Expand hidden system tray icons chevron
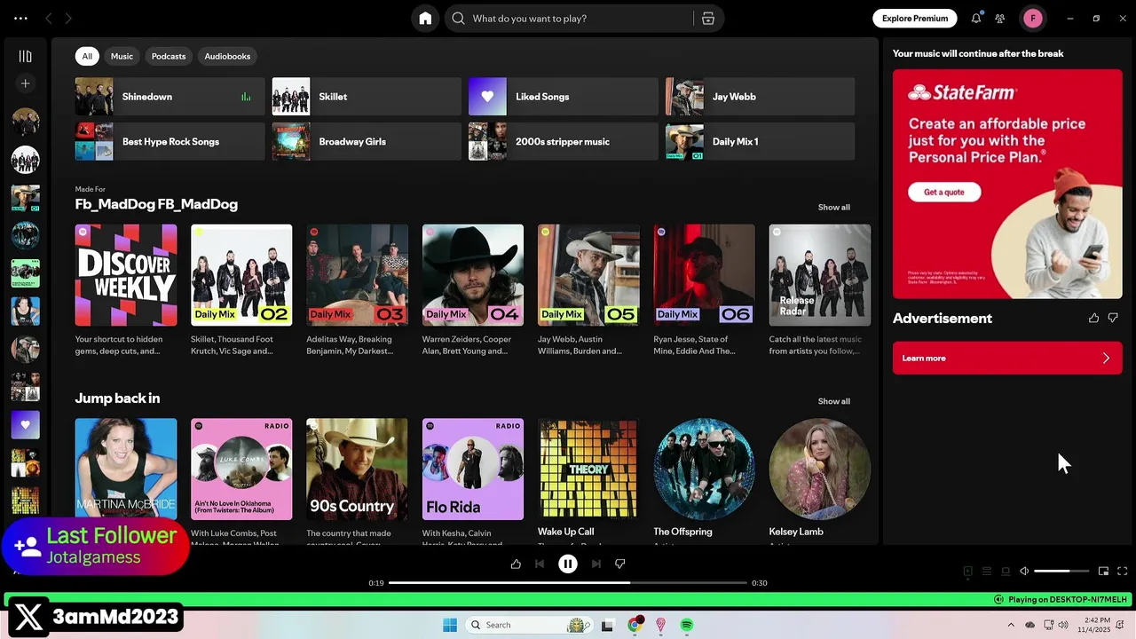 [1011, 625]
